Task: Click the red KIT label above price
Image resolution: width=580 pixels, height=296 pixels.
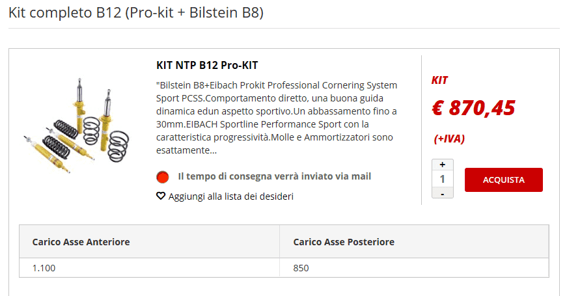Action: point(439,80)
